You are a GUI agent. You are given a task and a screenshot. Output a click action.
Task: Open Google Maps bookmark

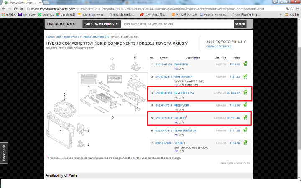(66, 15)
